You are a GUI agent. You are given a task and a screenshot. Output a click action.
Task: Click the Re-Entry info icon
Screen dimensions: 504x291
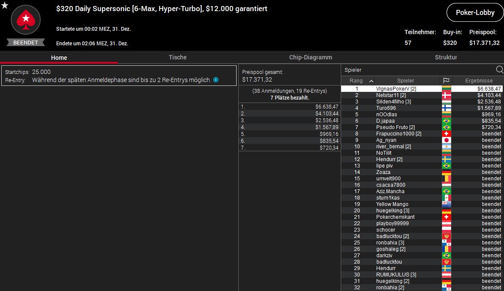pos(216,80)
